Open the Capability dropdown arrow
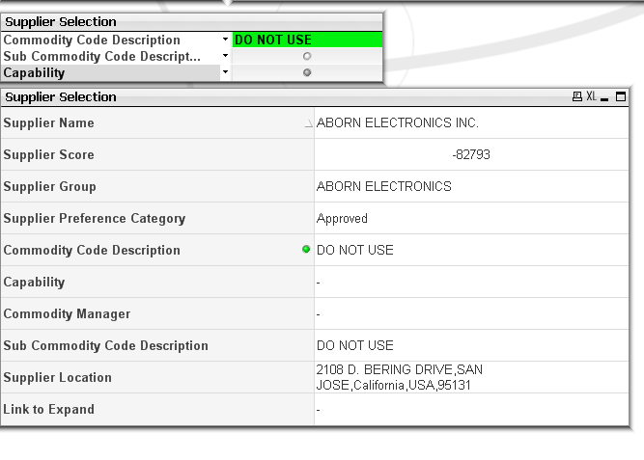 point(225,72)
